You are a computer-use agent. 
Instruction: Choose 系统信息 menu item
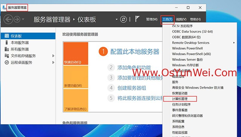point(200,127)
